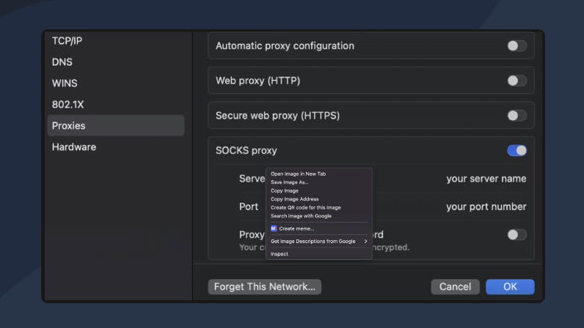
Task: Click the Create meme extension icon
Action: click(x=274, y=228)
